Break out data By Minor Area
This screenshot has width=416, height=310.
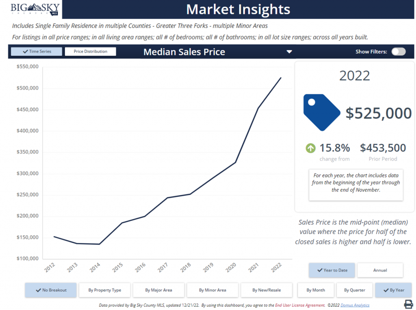(212, 290)
